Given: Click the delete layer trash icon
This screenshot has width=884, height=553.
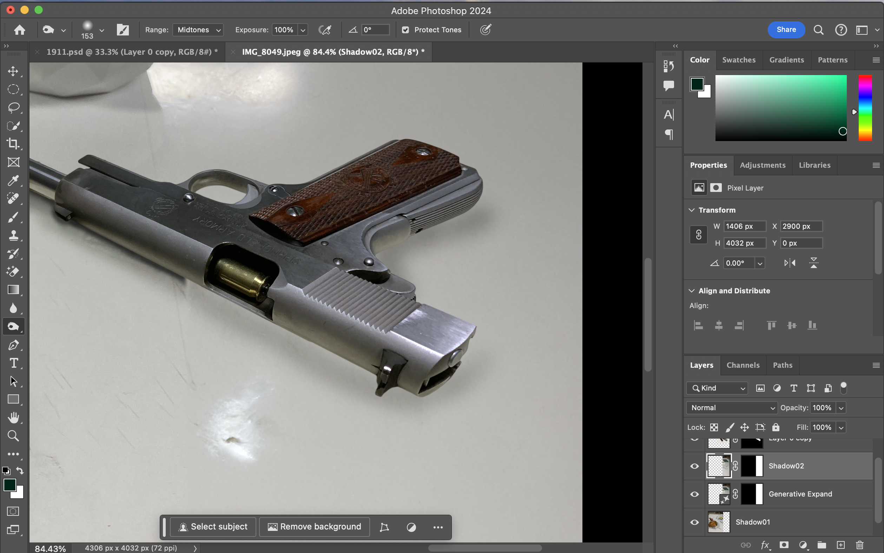Looking at the screenshot, I should click(x=859, y=545).
